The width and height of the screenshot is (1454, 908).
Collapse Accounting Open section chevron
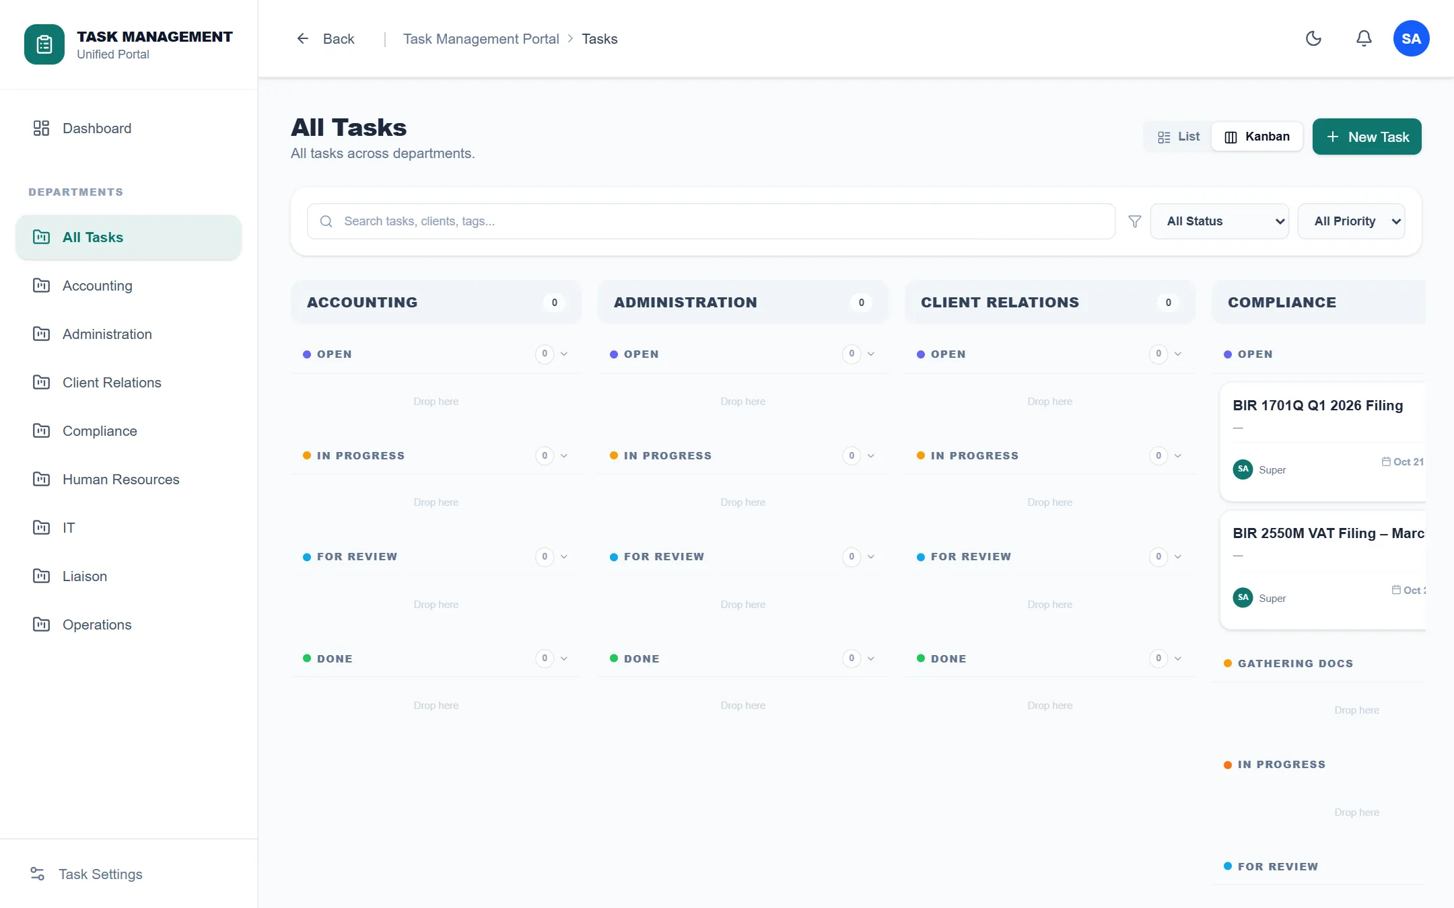click(564, 354)
